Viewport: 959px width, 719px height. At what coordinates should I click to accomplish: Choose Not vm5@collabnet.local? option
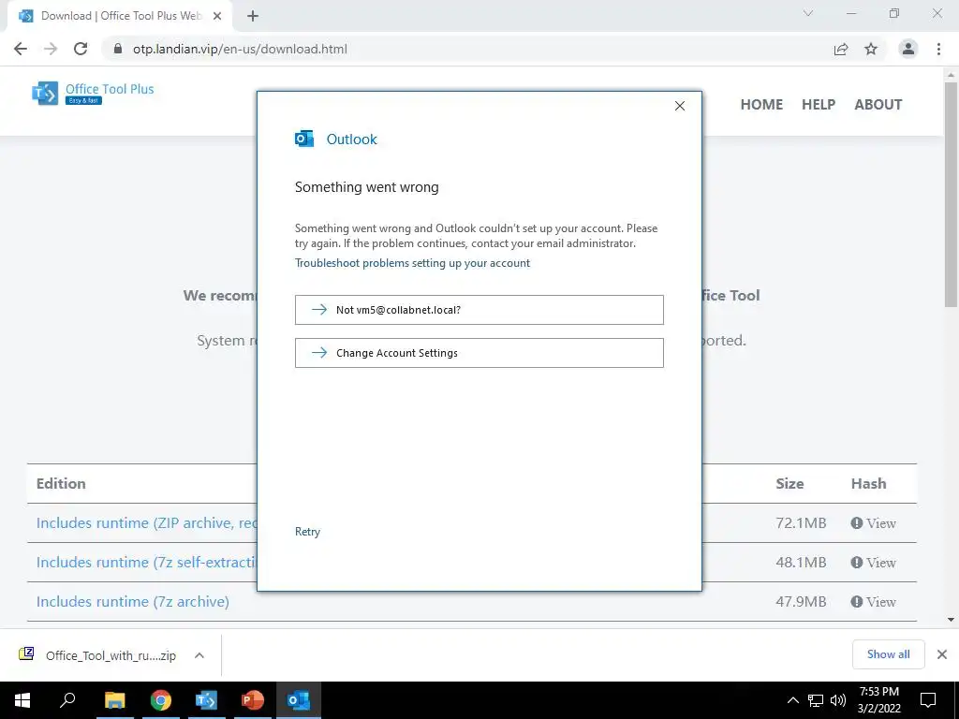[x=479, y=310]
